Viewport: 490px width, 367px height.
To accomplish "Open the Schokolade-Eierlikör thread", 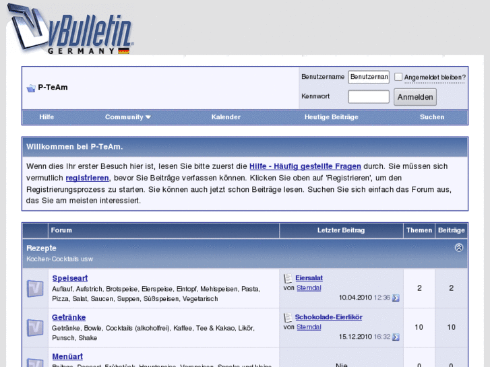I will (x=329, y=317).
